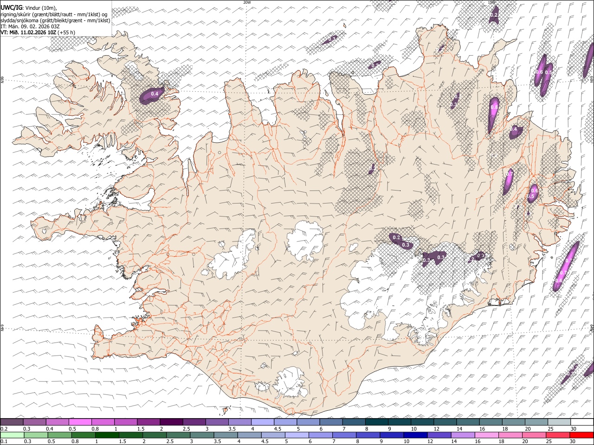This screenshot has width=594, height=445.
Task: Click the title text 'UWC/IG: Vindur (10m),'
Action: coord(29,7)
